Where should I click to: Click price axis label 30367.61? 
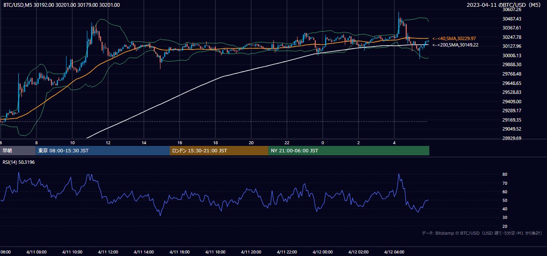[x=512, y=28]
